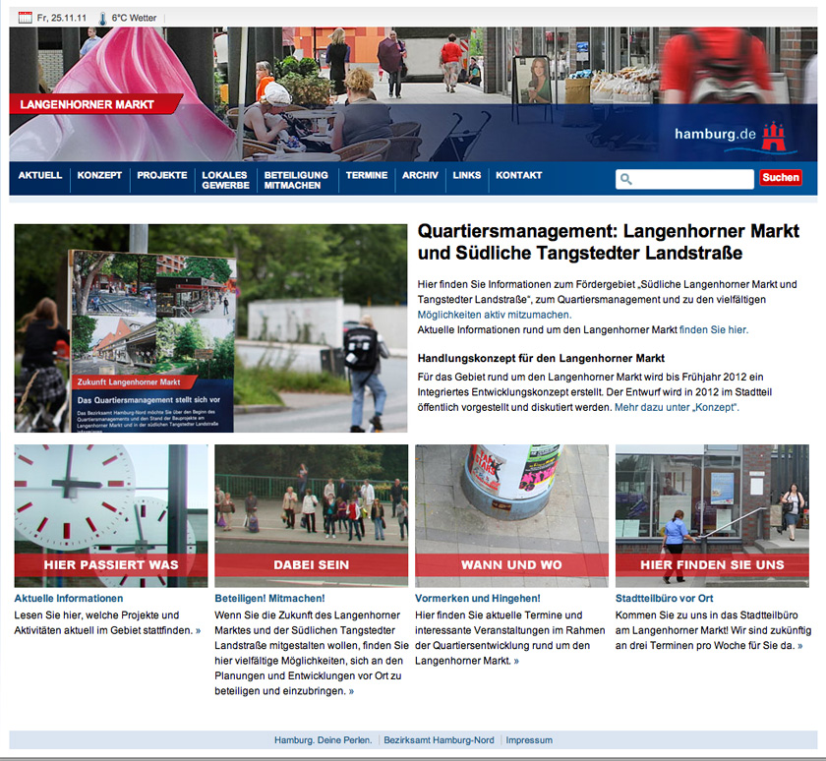
Task: Click the hamburg.de castle logo
Action: click(774, 136)
